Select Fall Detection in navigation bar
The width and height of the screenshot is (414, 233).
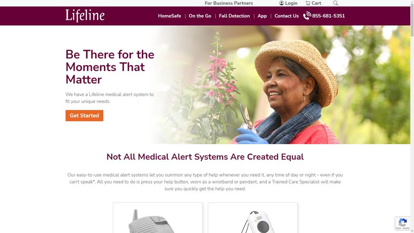click(x=234, y=16)
